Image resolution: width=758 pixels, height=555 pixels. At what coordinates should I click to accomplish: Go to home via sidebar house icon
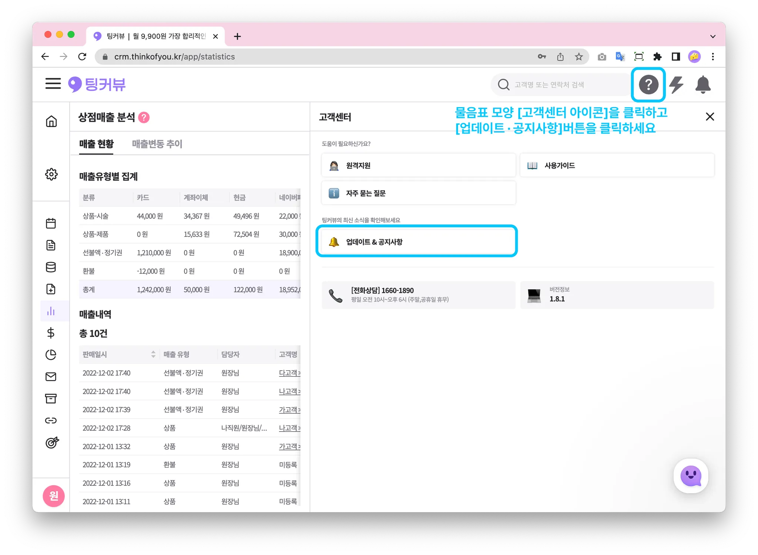tap(51, 121)
